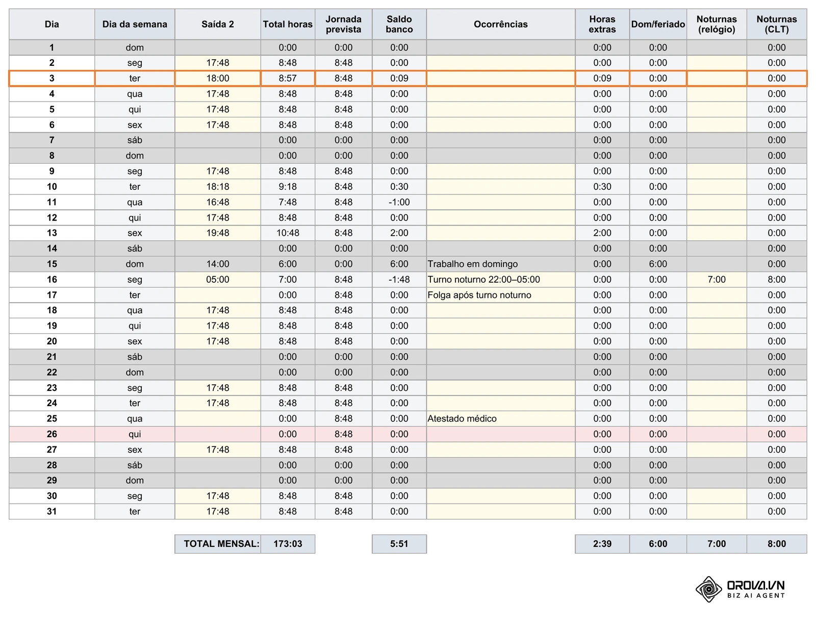Select the 'Jornada prevista' header cell
Viewport: 816px width, 623px height.
point(343,24)
